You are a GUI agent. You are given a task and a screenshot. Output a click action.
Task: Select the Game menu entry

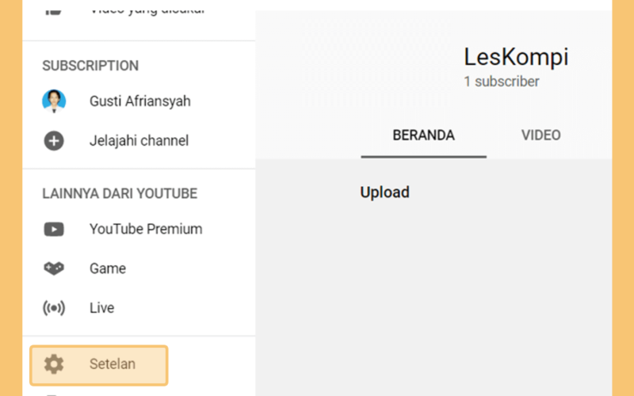pos(139,268)
